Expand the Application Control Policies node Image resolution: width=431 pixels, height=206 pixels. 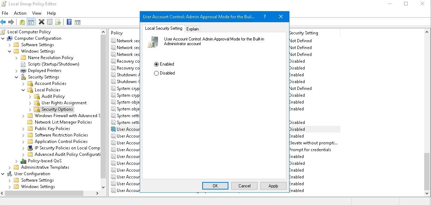pyautogui.click(x=23, y=142)
